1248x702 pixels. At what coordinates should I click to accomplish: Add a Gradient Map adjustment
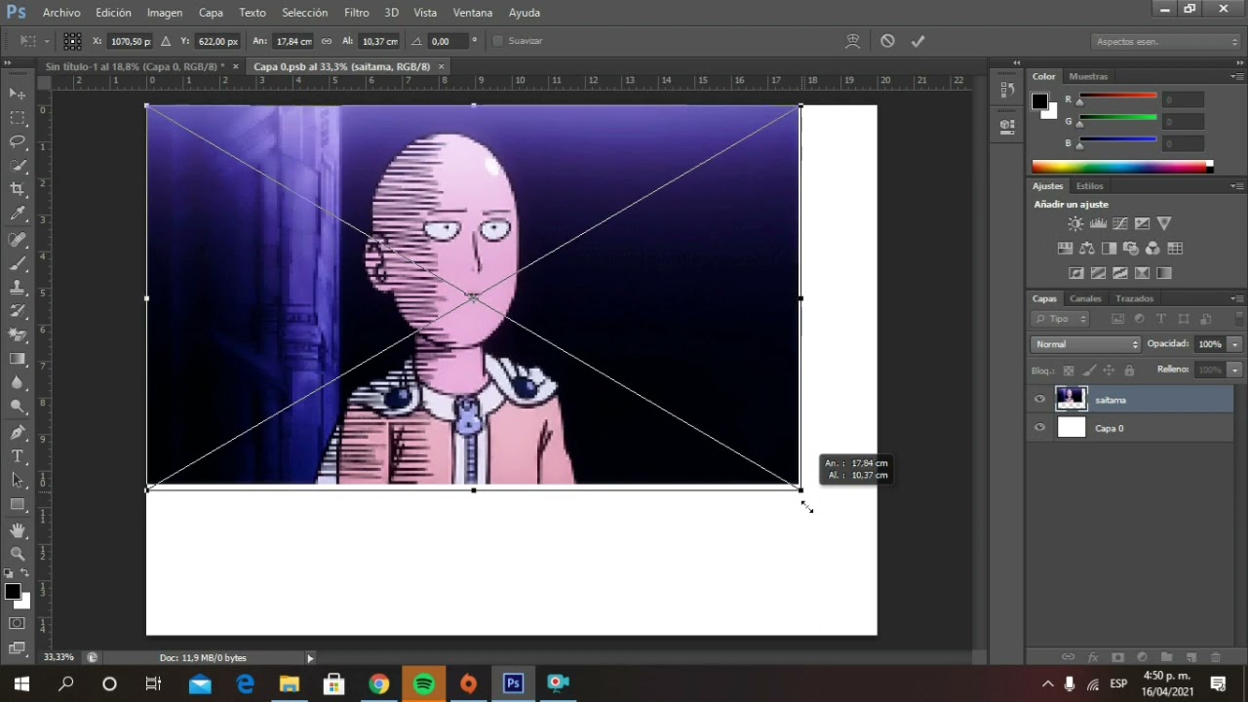(1164, 273)
